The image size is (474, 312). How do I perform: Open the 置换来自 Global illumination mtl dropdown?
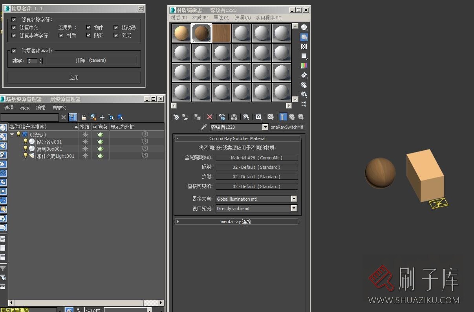(x=294, y=199)
